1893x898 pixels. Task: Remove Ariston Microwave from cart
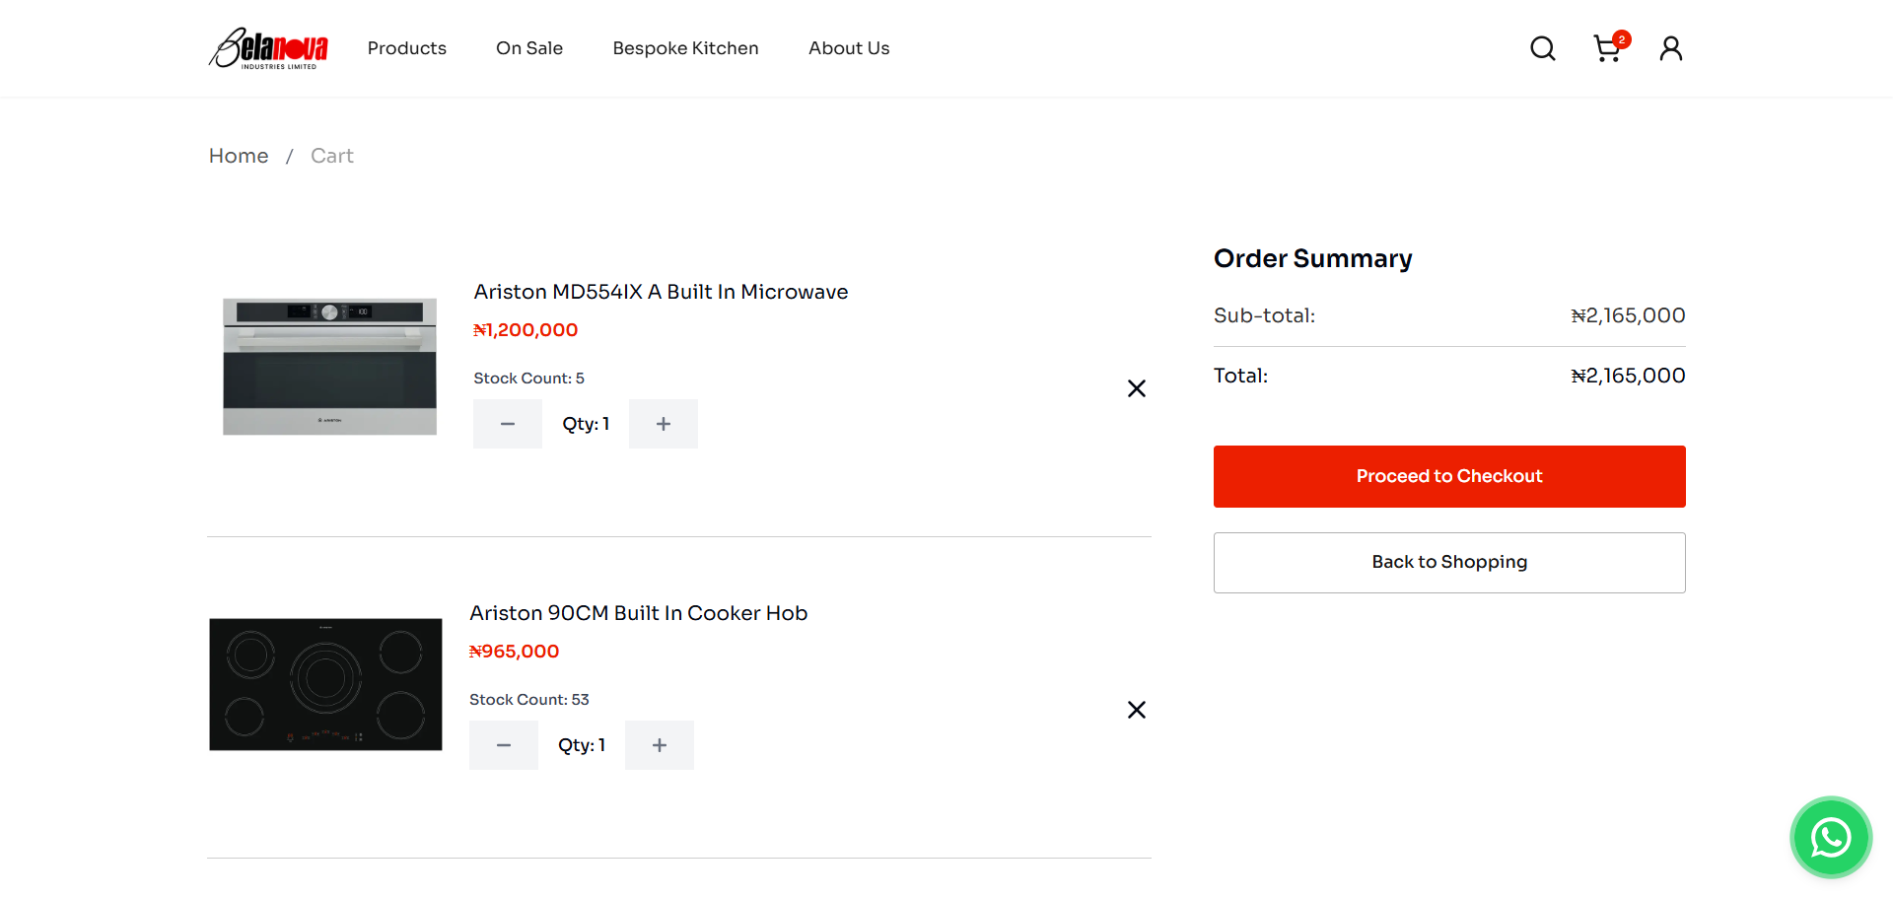(1136, 388)
